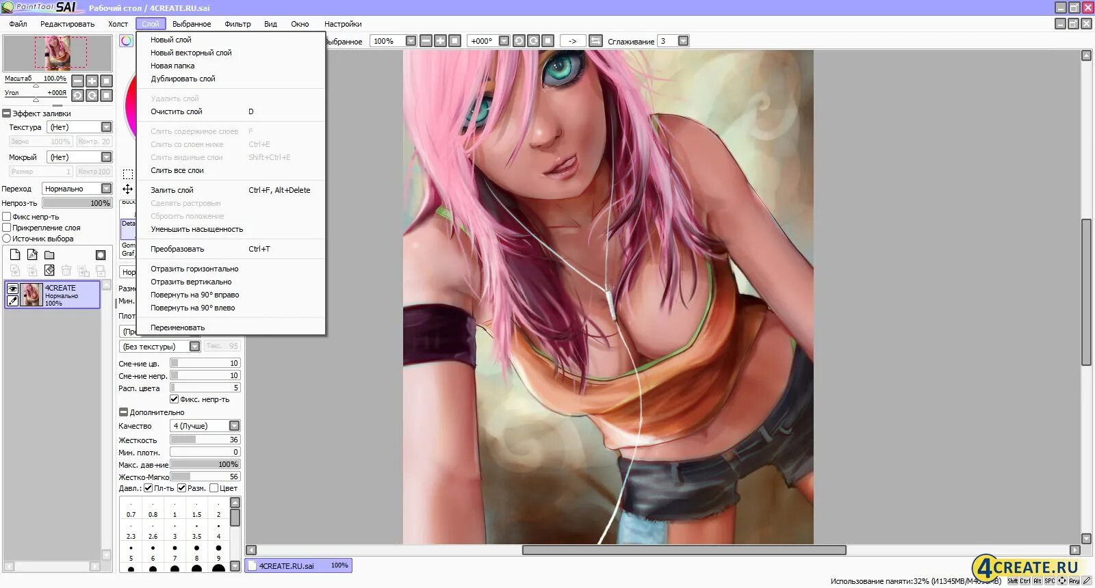Open the (Без текстуры) brush texture dropdown

pos(160,347)
